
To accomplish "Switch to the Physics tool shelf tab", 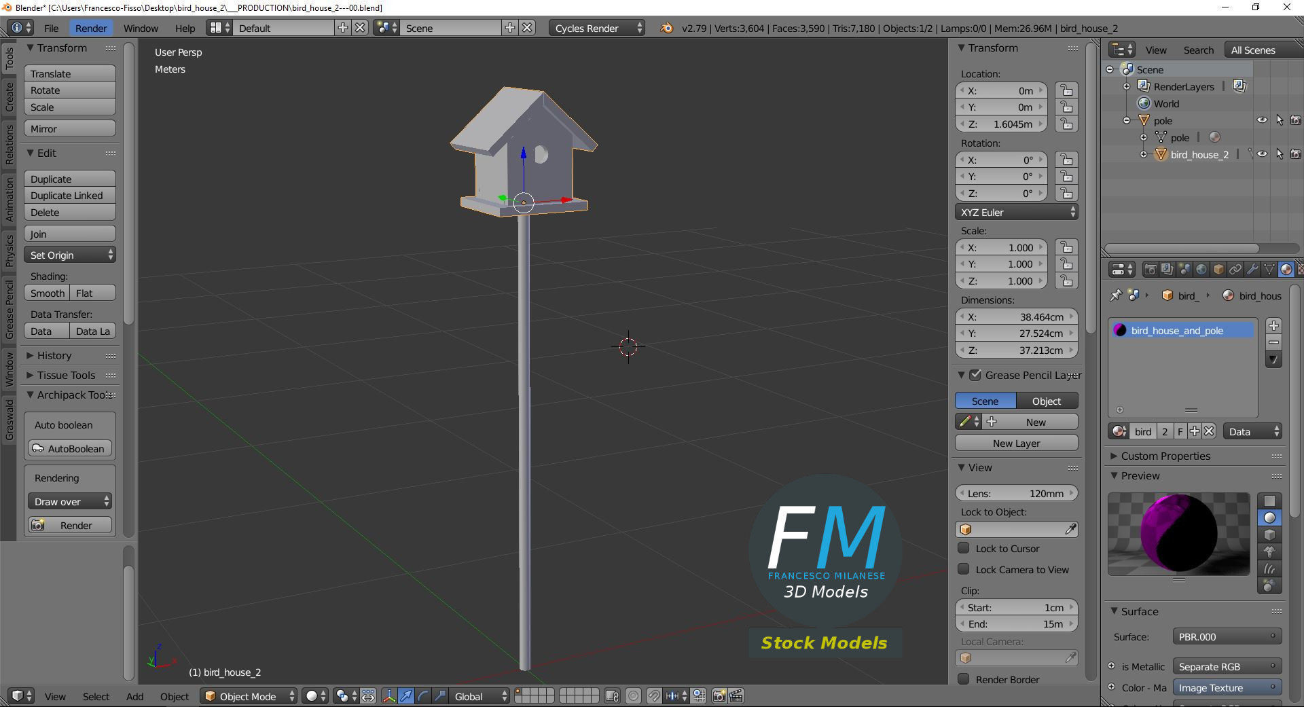I will (9, 250).
